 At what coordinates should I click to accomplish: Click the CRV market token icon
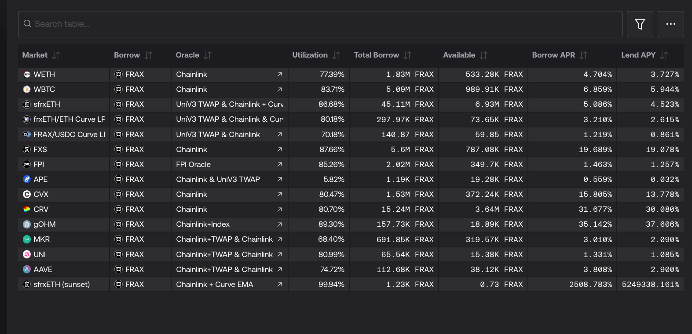27,209
